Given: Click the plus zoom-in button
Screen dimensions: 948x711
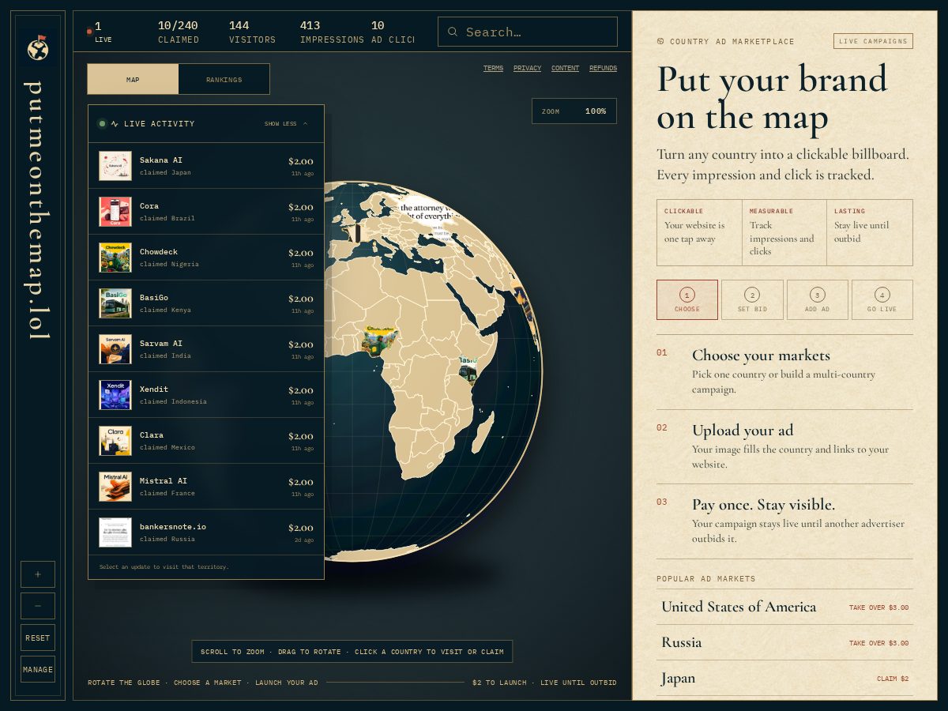Looking at the screenshot, I should 38,574.
